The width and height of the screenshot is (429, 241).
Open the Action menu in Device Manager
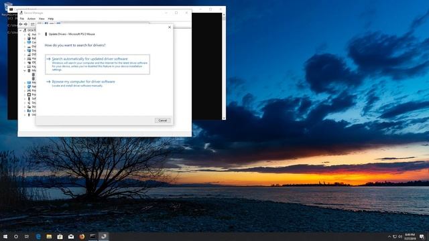(x=32, y=19)
